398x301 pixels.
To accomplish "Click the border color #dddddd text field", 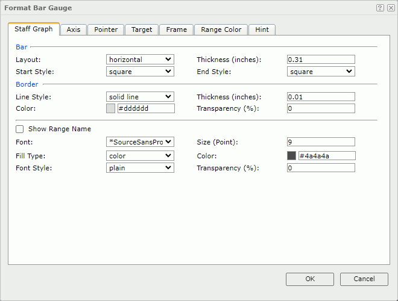I will [146, 108].
